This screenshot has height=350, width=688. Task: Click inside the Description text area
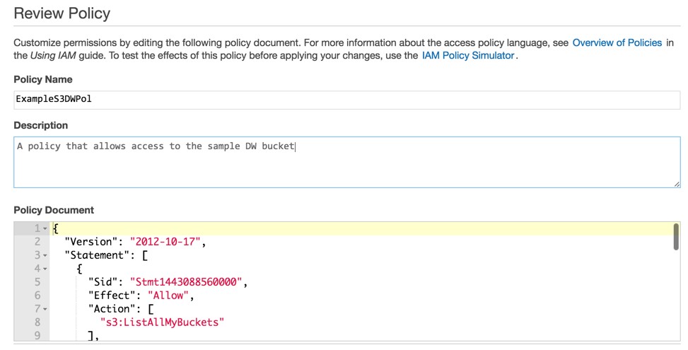coord(346,163)
